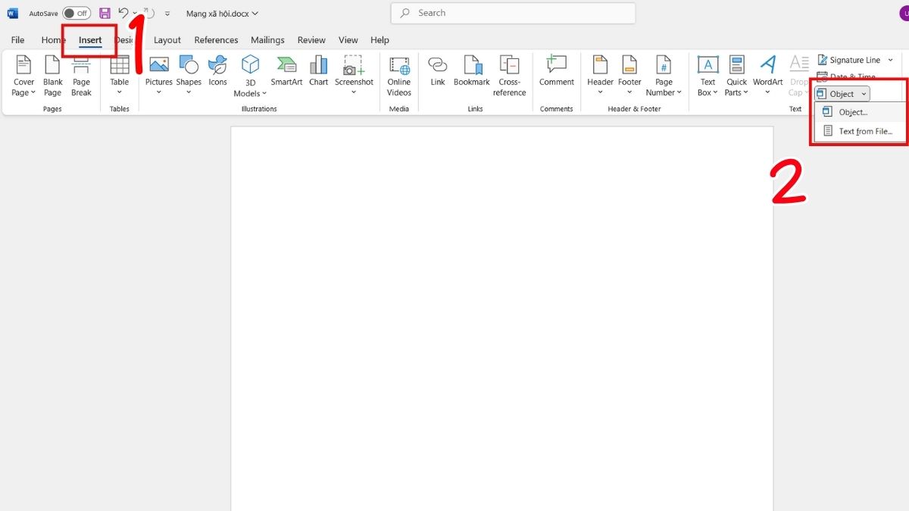Open the References tab
Image resolution: width=909 pixels, height=511 pixels.
[216, 40]
